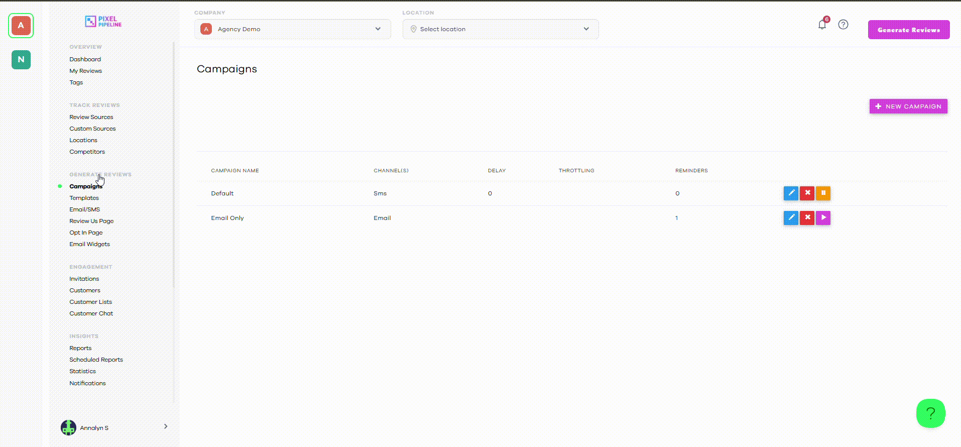Viewport: 961px width, 447px height.
Task: Click the Campaign Name column header
Action: pos(235,171)
